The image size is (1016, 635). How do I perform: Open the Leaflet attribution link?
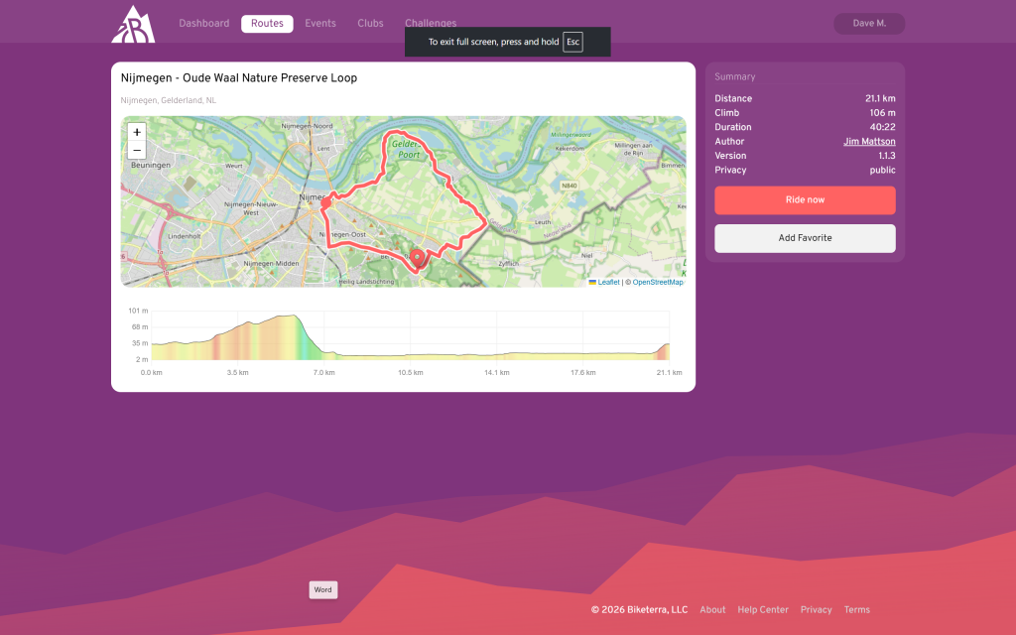(x=607, y=282)
